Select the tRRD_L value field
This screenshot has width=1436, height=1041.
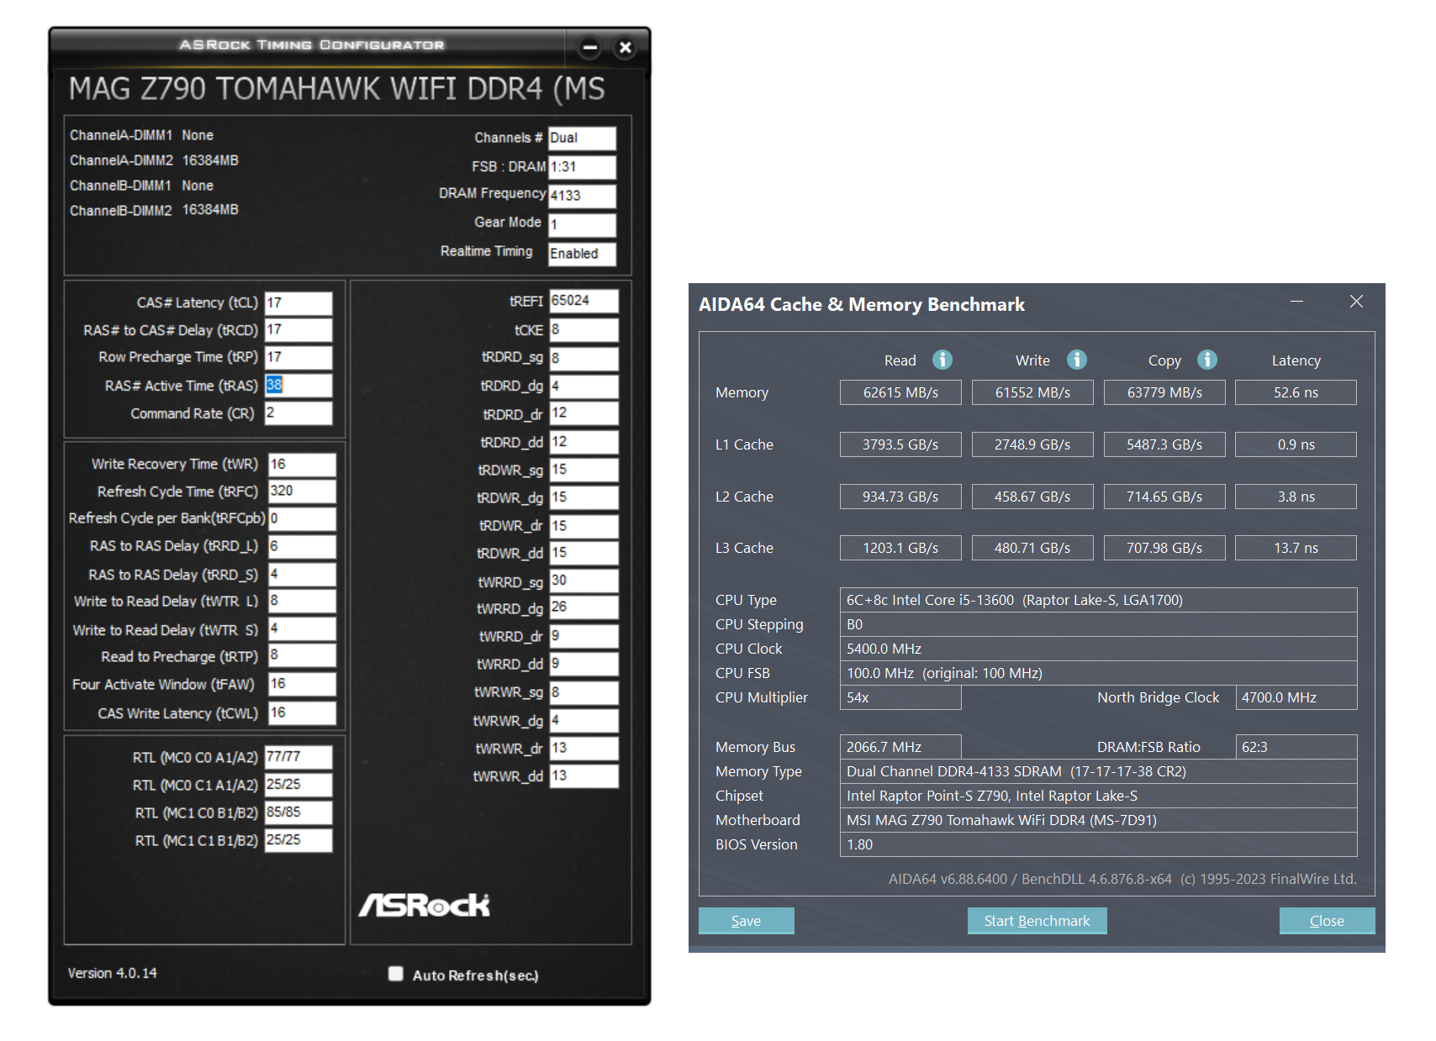point(302,546)
